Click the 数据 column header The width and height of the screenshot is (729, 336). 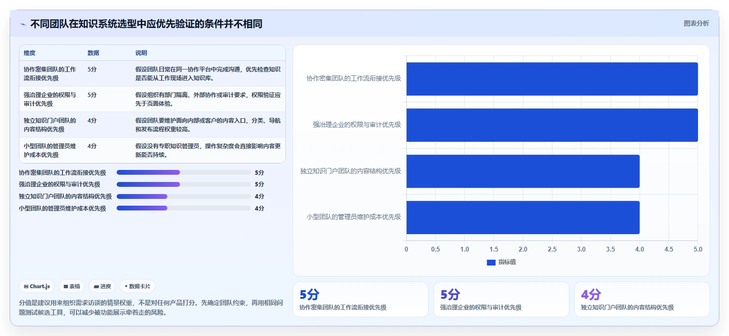(93, 53)
